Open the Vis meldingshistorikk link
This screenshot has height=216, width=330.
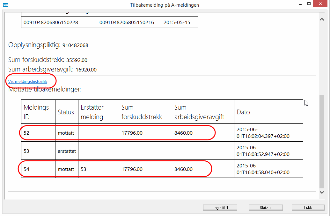tap(28, 82)
